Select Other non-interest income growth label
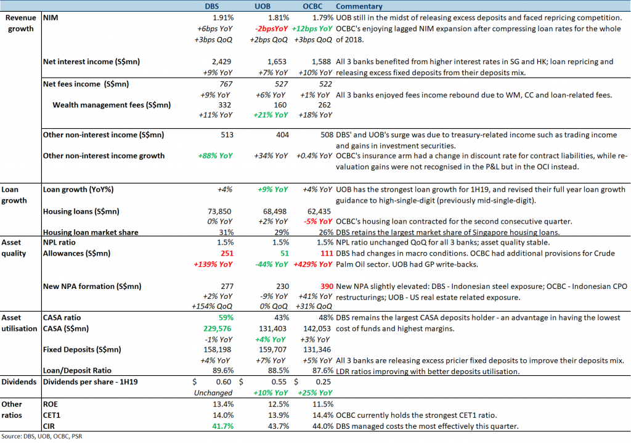 point(104,156)
